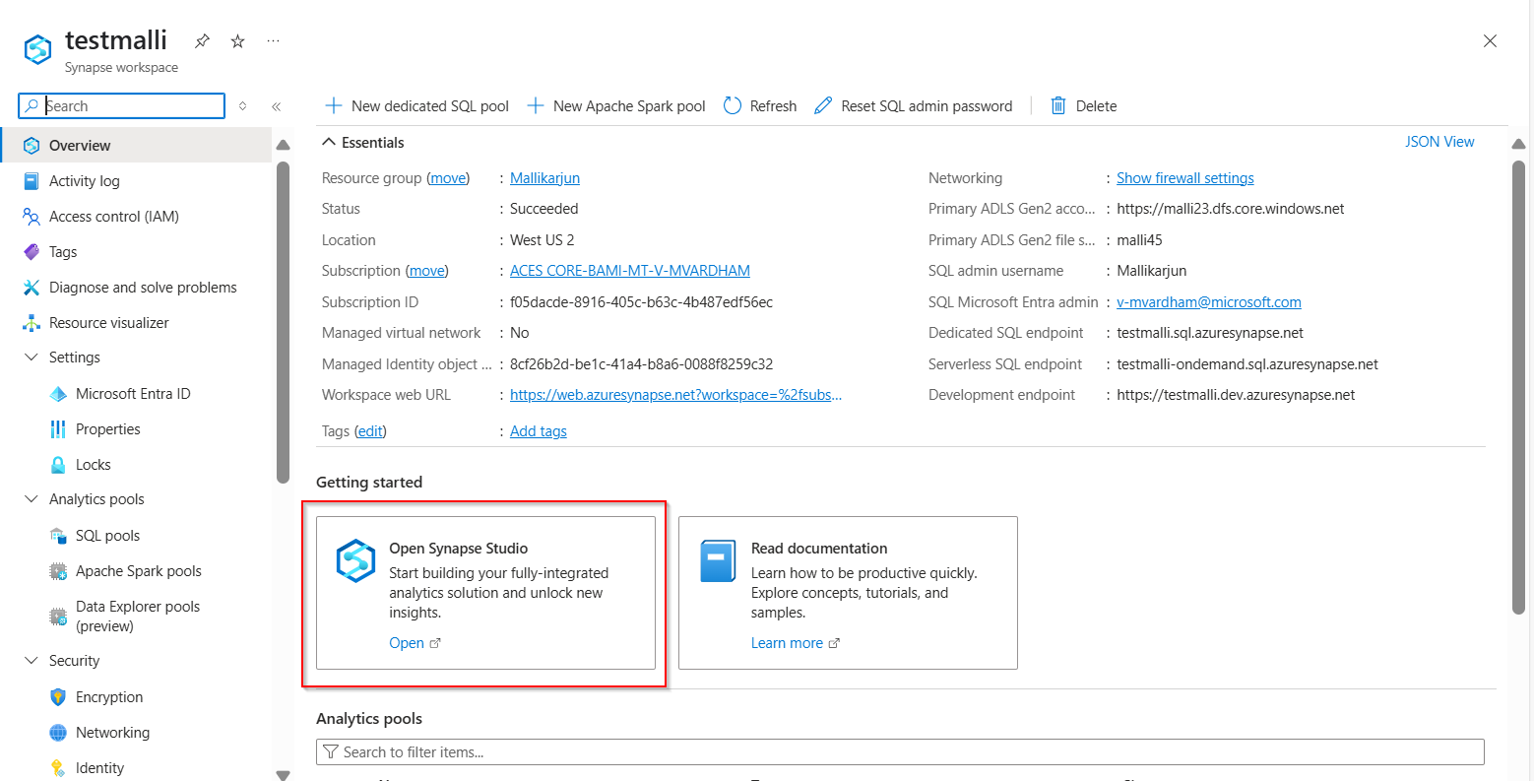Click the Apache Spark pools icon
Image resolution: width=1534 pixels, height=781 pixels.
[x=58, y=571]
